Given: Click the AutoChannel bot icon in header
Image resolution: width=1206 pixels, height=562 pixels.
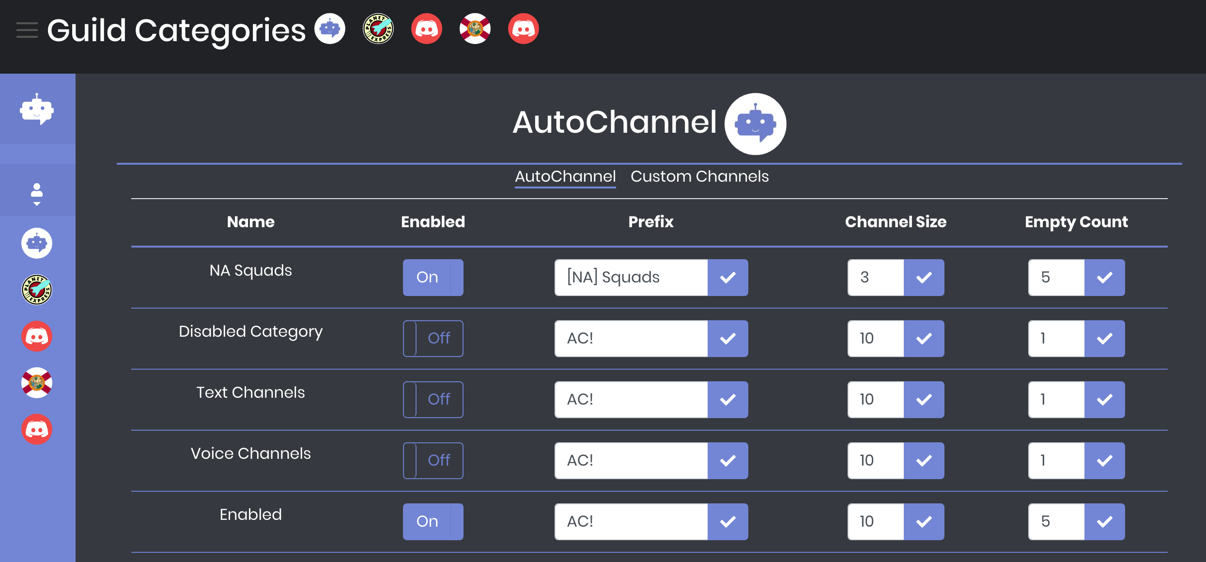Looking at the screenshot, I should coord(331,30).
